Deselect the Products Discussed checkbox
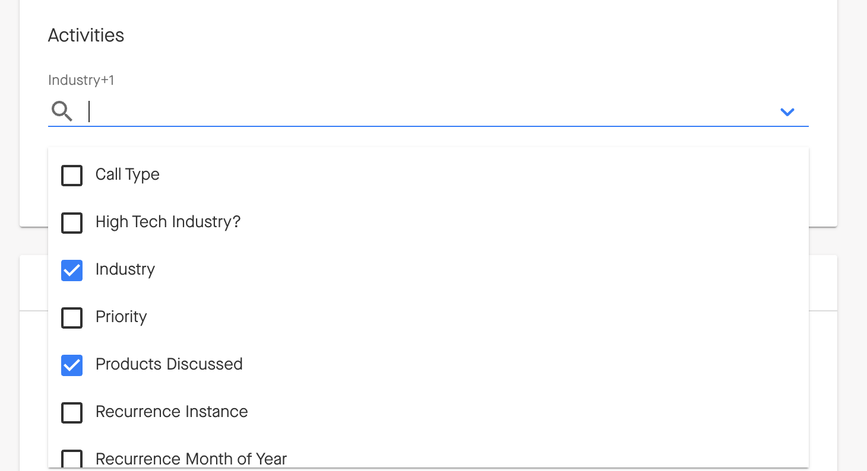867x471 pixels. point(72,365)
